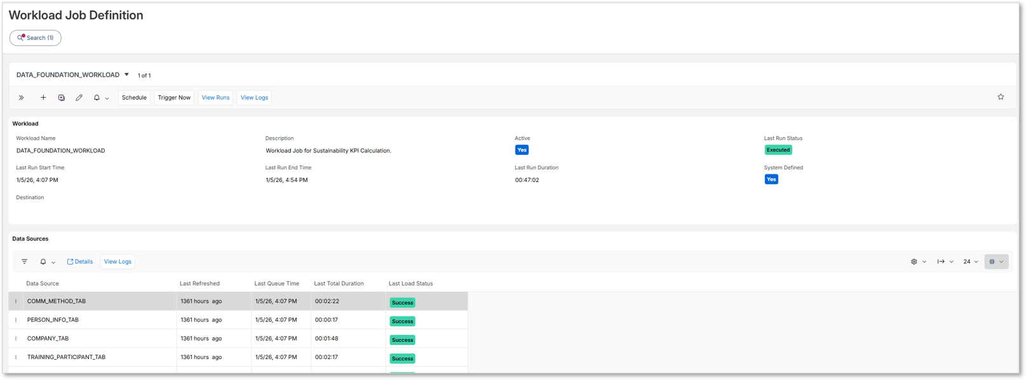
Task: Open Details for selected data source
Action: [80, 261]
